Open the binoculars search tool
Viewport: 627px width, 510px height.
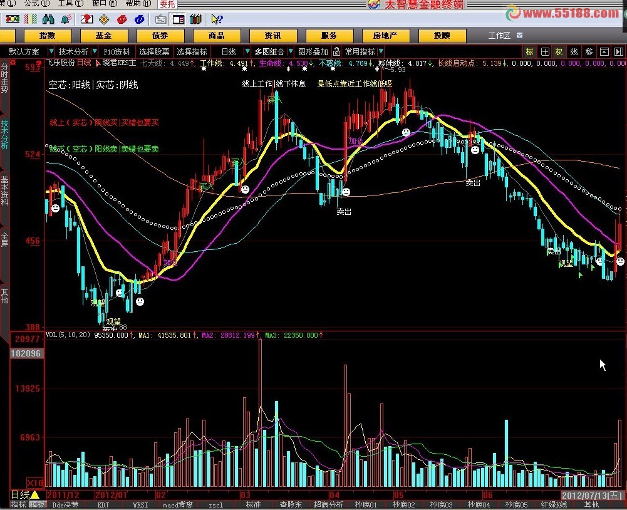coord(48,19)
